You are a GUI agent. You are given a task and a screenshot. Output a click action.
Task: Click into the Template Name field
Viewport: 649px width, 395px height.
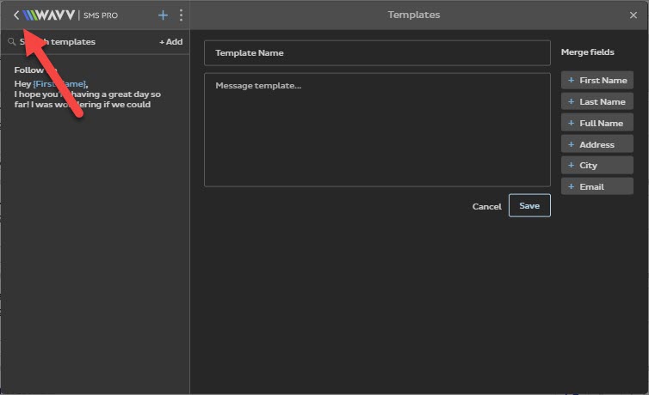[x=376, y=53]
